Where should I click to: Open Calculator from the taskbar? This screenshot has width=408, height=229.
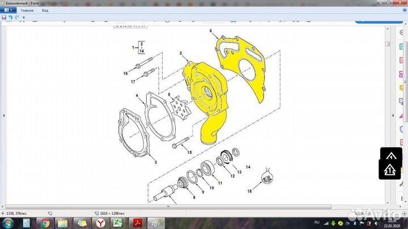click(27, 223)
